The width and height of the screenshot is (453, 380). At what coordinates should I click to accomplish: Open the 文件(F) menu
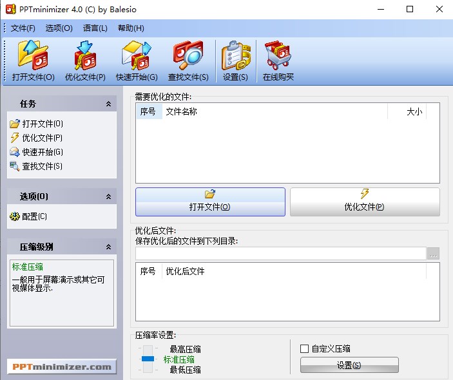23,28
